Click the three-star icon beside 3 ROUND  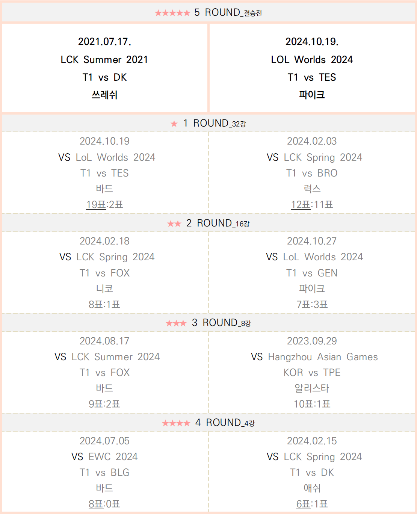tap(176, 323)
